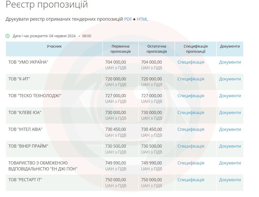Viewport: 259px width, 197px height.
Task: Open Специфікація for ТОВ "ВІНЕР ПРАЙМ"
Action: click(x=190, y=146)
